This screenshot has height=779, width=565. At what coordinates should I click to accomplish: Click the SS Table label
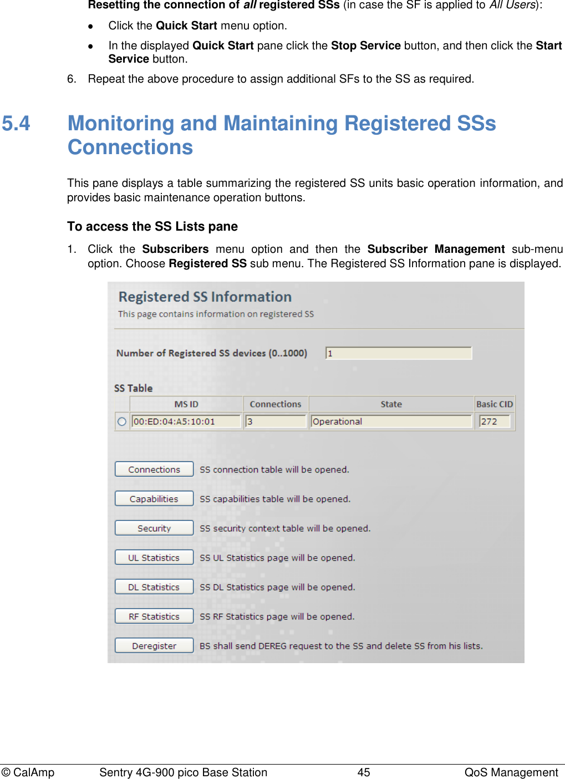click(x=133, y=388)
